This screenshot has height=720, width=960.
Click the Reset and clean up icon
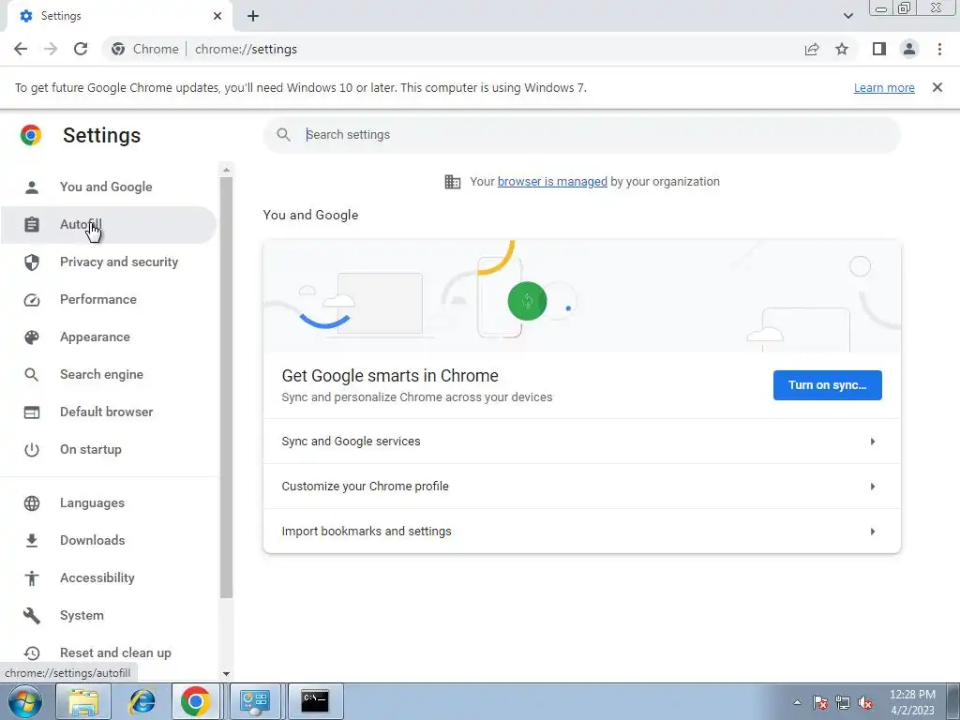pos(31,653)
